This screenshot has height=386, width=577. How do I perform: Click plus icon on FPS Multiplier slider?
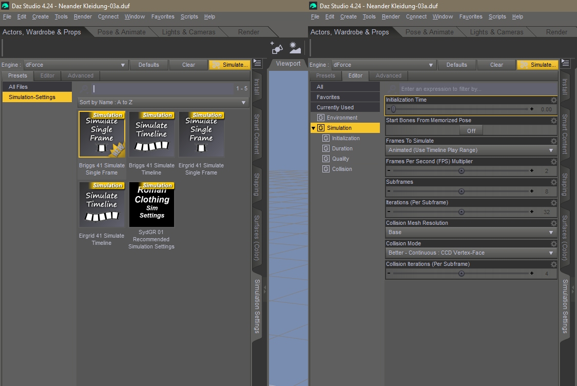click(532, 170)
